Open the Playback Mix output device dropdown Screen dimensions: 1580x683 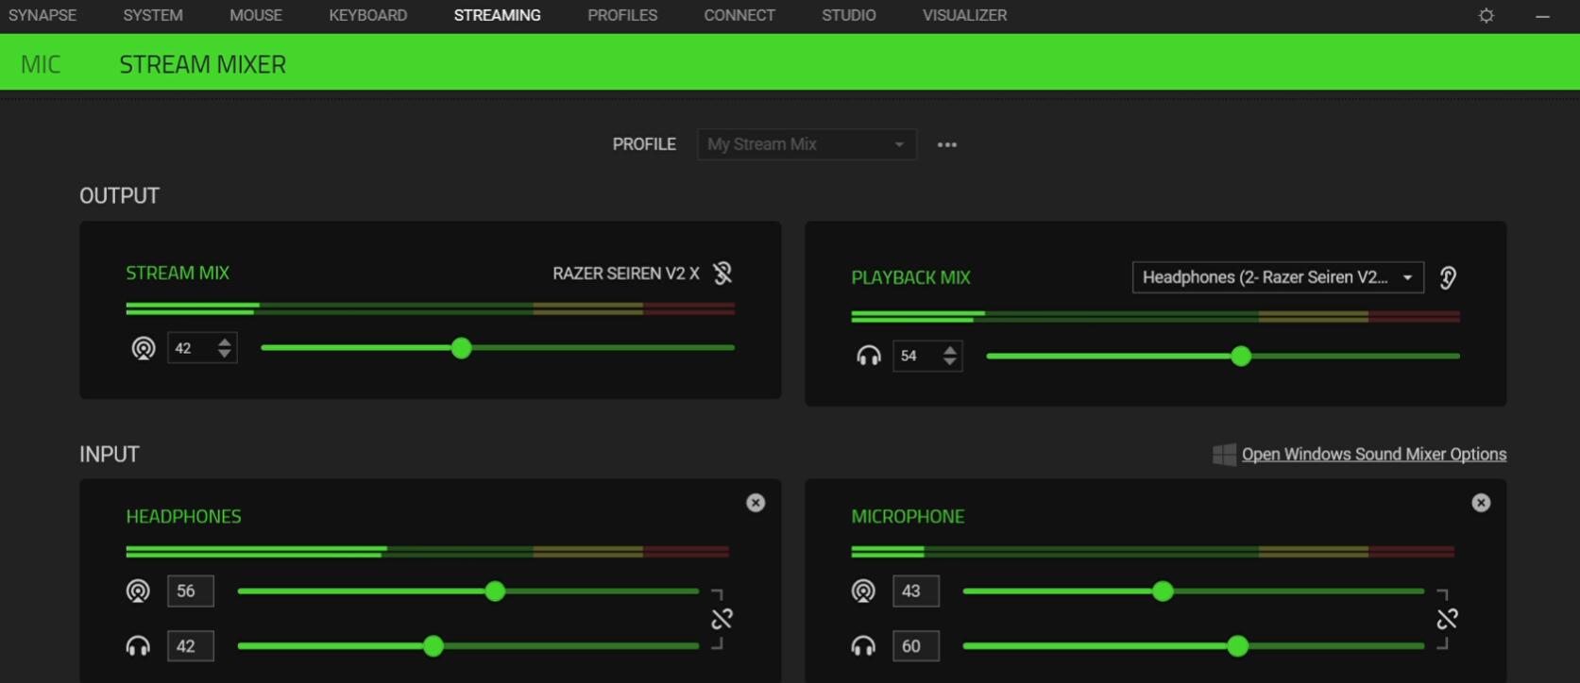click(1277, 277)
